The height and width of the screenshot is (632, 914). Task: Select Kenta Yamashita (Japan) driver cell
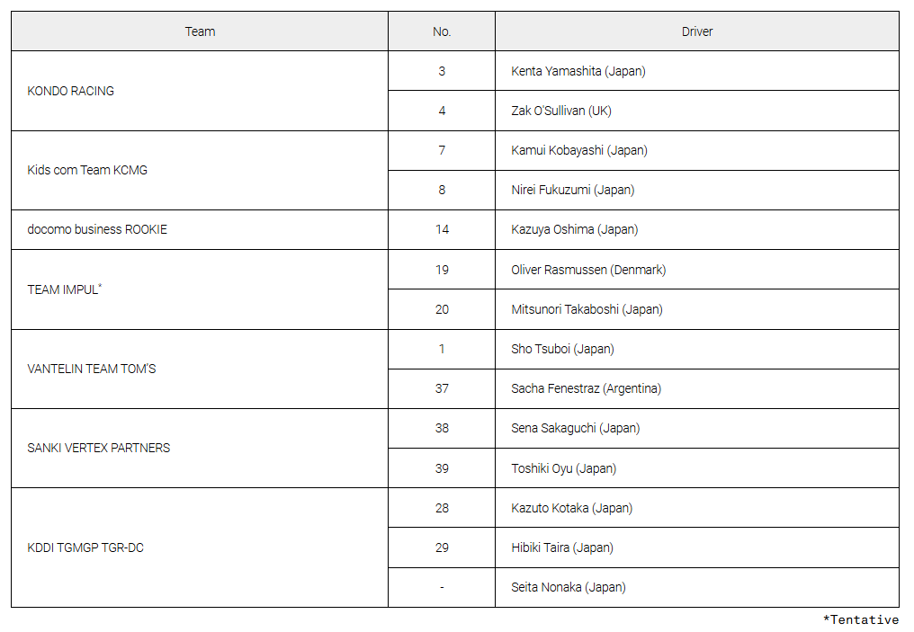[697, 71]
